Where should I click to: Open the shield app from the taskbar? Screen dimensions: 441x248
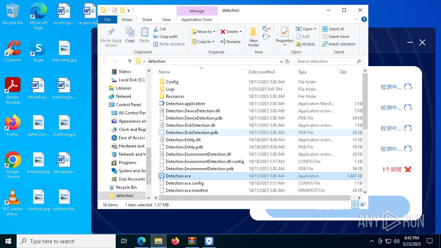click(x=209, y=241)
